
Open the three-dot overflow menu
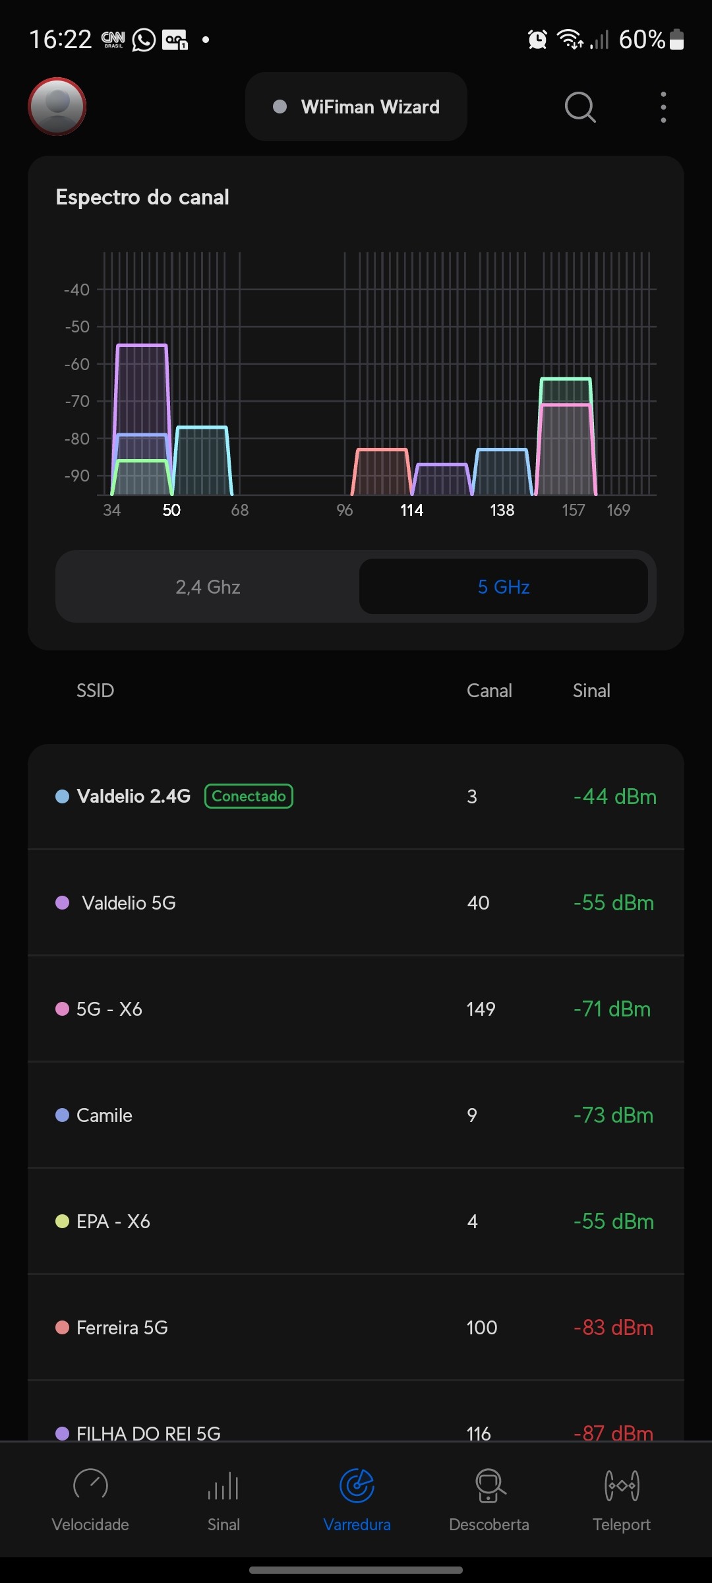(x=663, y=107)
